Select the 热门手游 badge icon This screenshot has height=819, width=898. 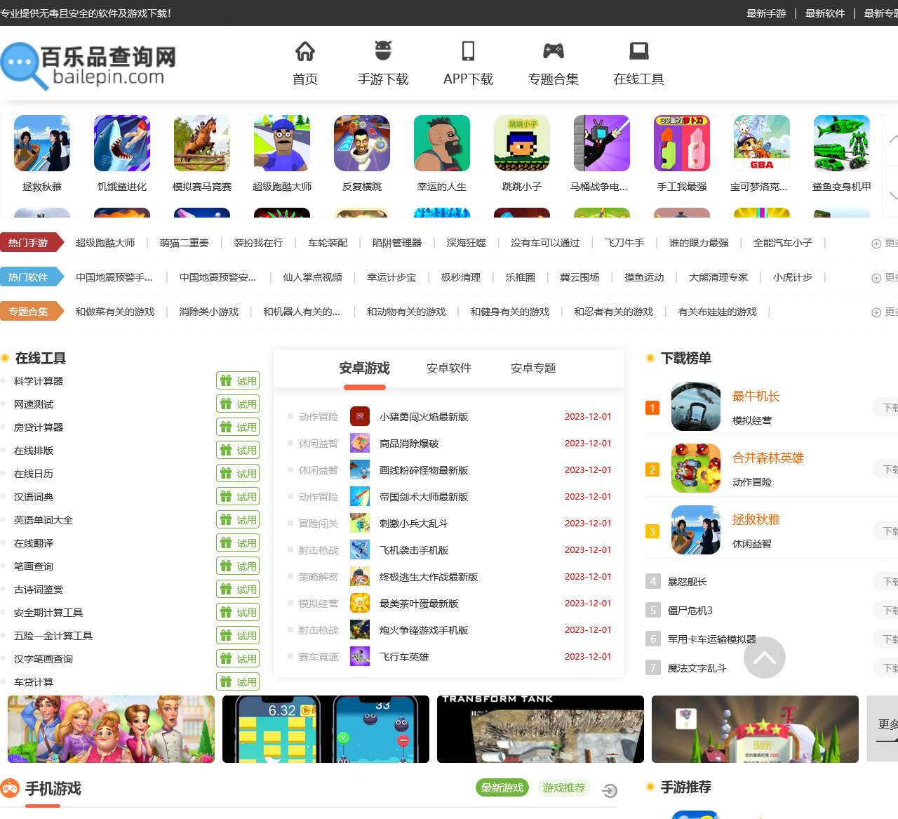(x=32, y=242)
